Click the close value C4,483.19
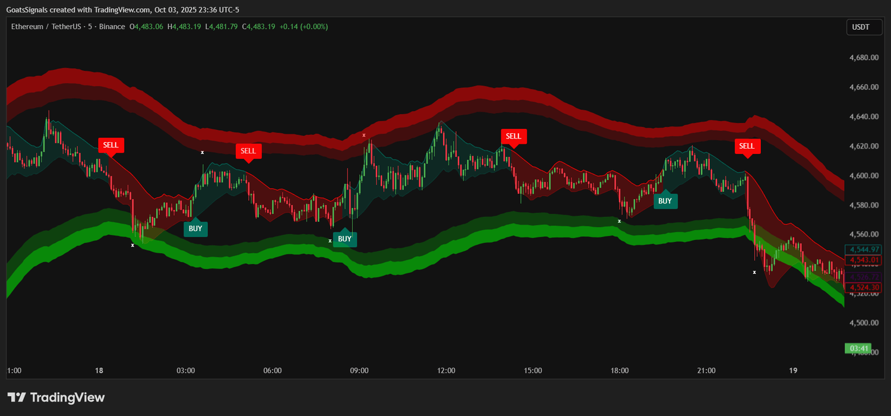Image resolution: width=891 pixels, height=416 pixels. tap(258, 27)
